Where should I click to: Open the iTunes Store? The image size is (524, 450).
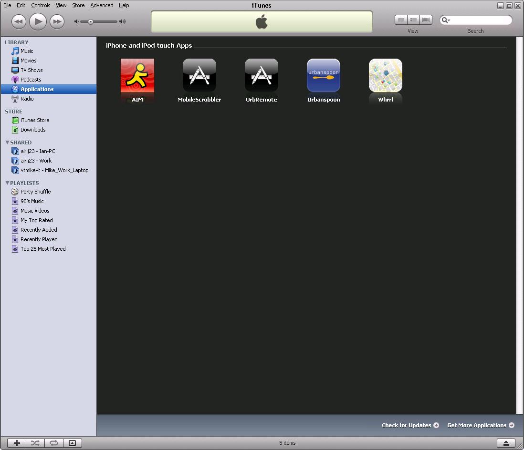pyautogui.click(x=49, y=120)
